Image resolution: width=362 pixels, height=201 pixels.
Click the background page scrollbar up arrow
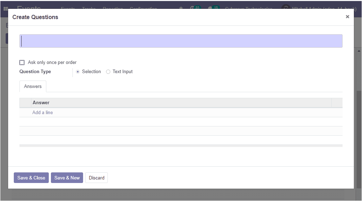coord(359,51)
